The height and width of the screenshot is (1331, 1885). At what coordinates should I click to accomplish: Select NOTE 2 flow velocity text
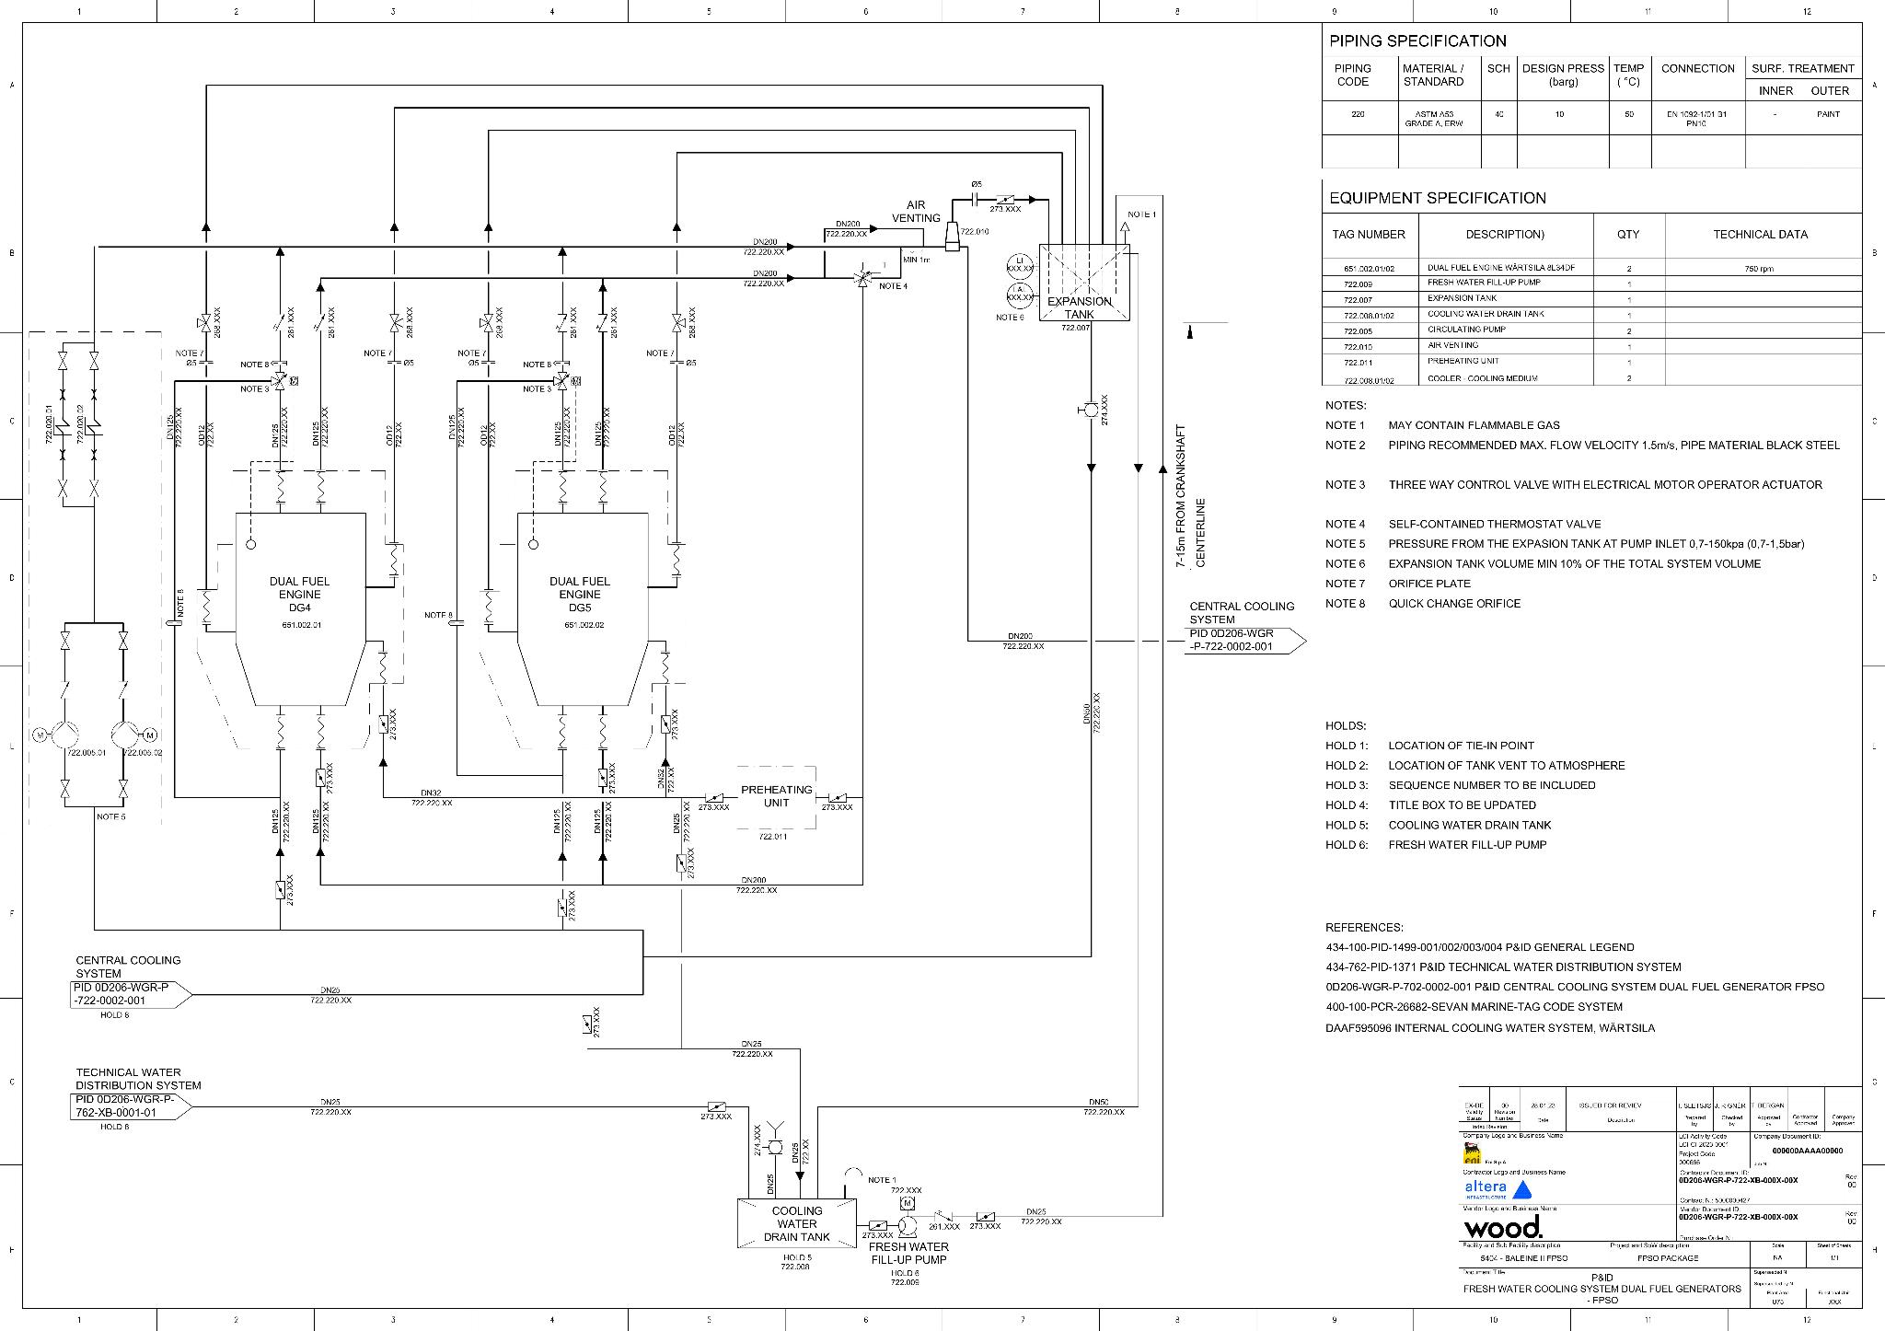click(1613, 446)
